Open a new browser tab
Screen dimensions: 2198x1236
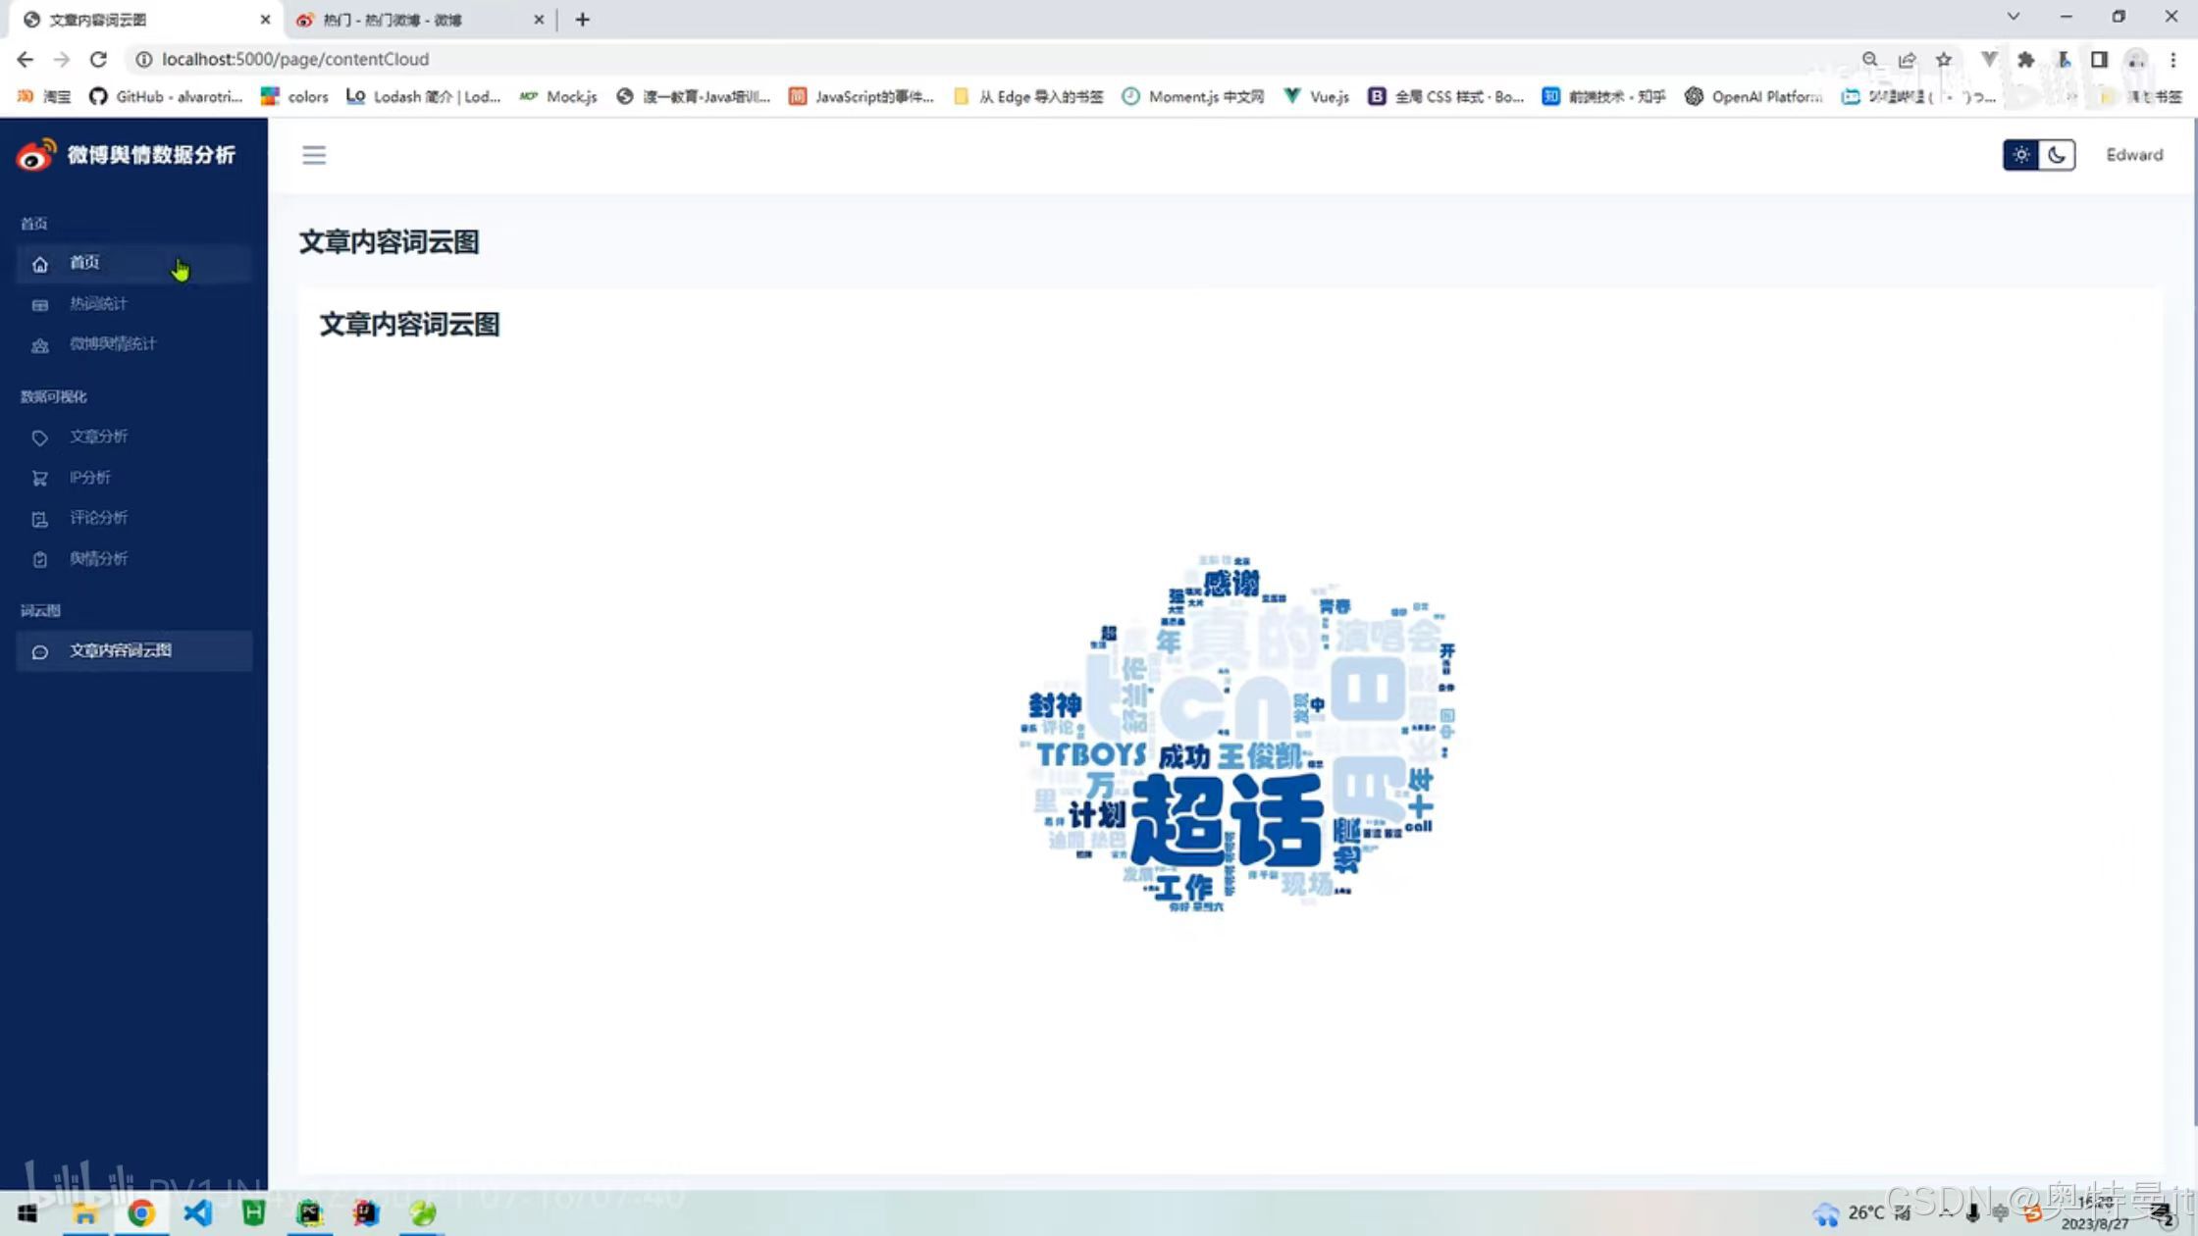coord(582,20)
